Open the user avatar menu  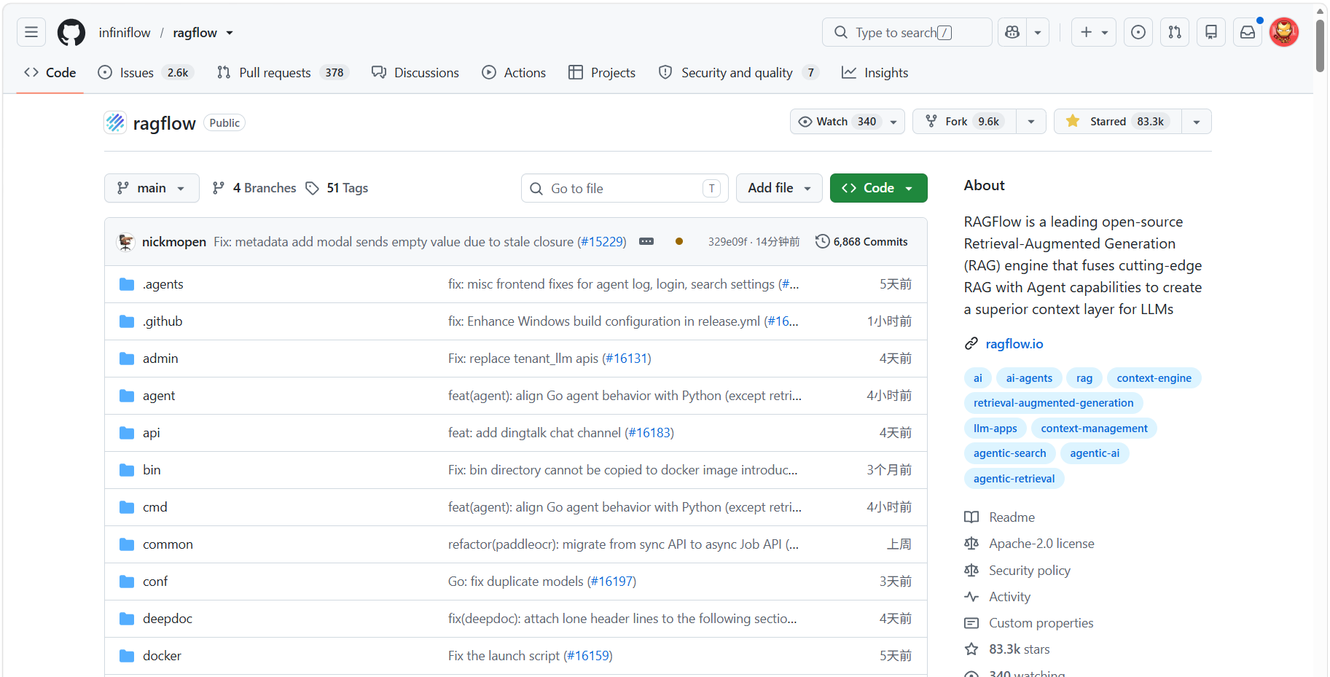click(1284, 32)
